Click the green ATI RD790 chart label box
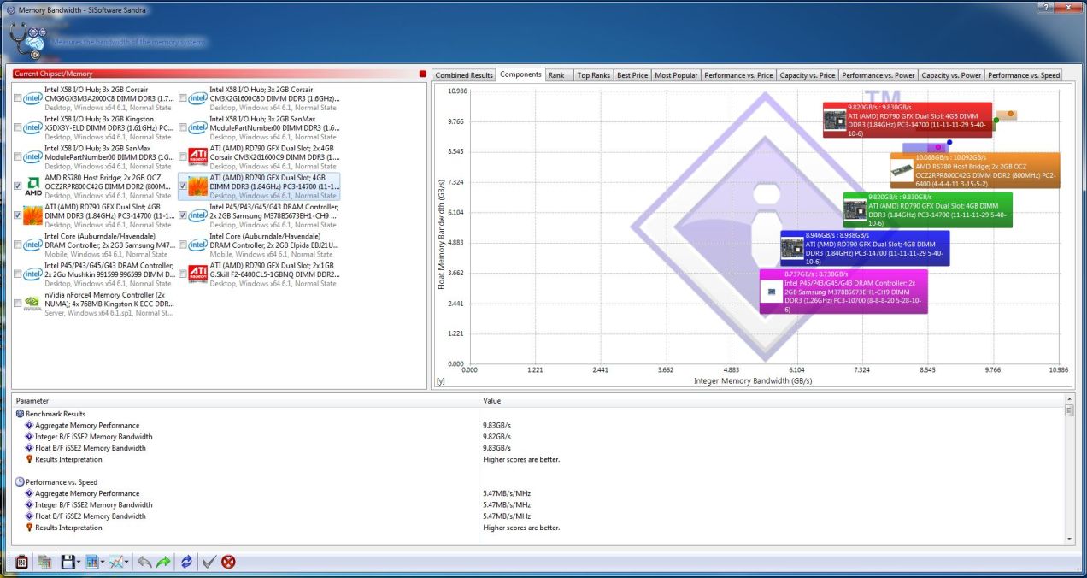This screenshot has width=1087, height=578. click(x=927, y=209)
